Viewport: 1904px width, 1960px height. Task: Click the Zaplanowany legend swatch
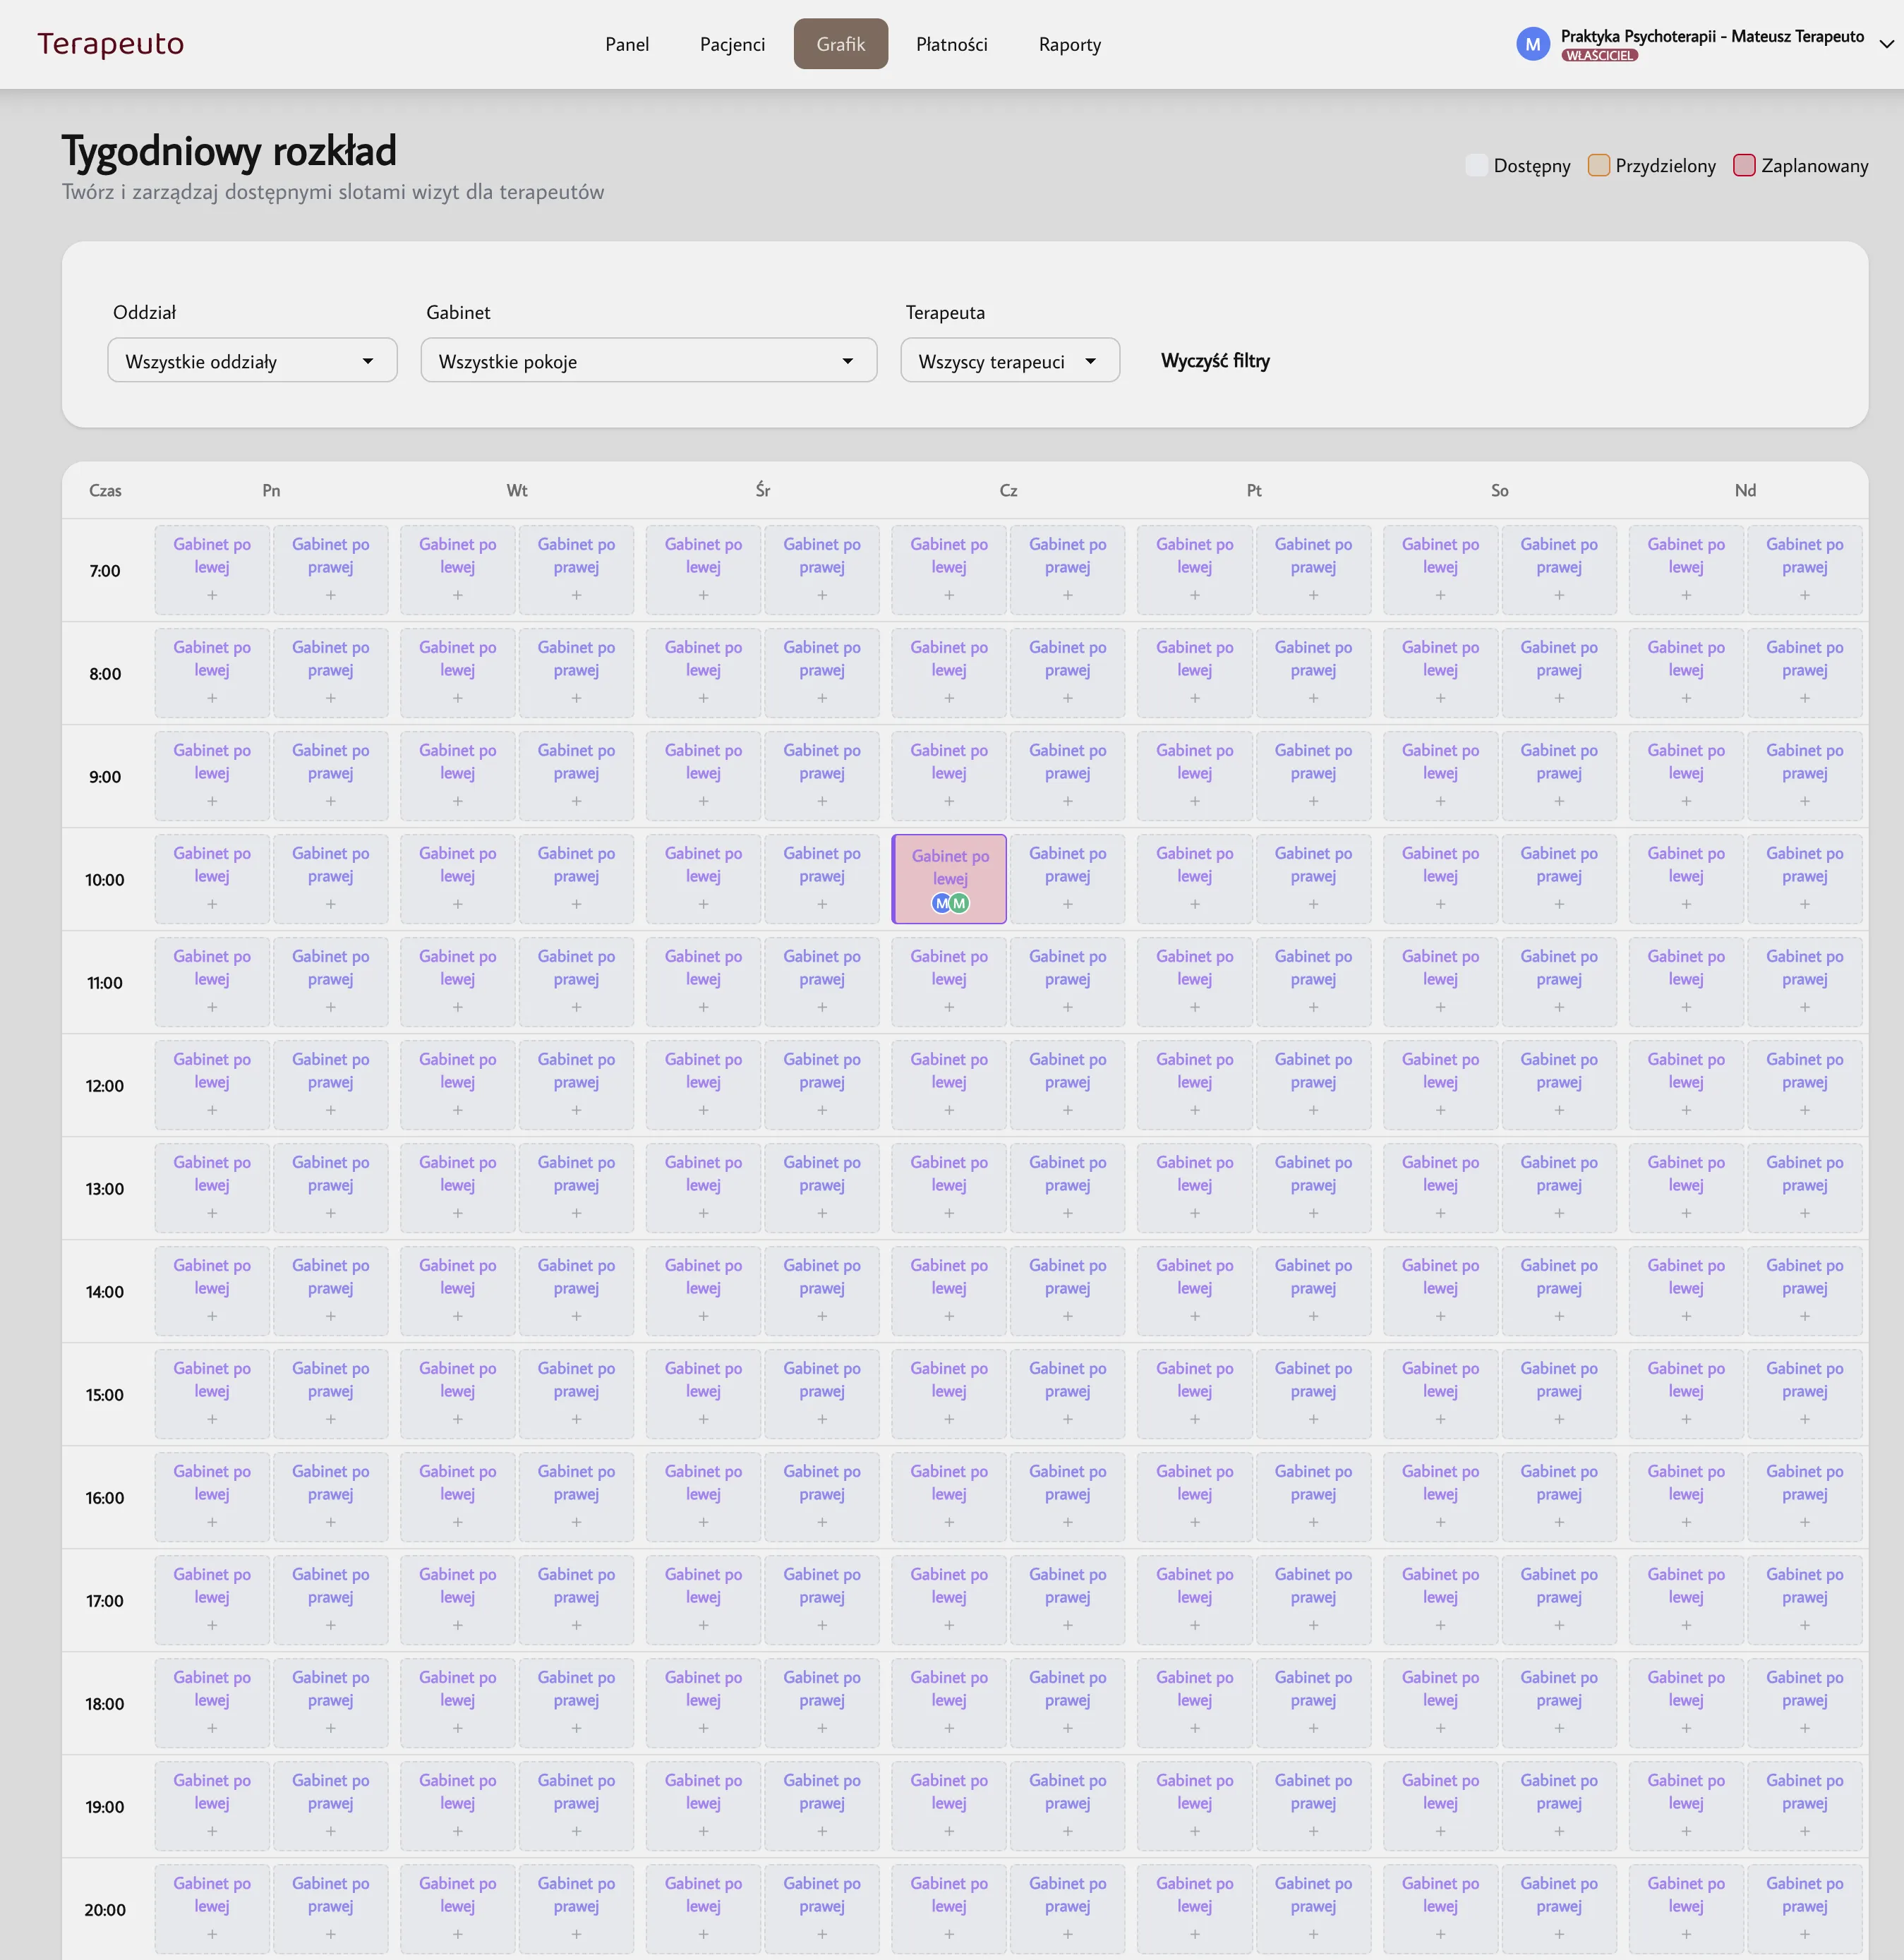pyautogui.click(x=1743, y=166)
